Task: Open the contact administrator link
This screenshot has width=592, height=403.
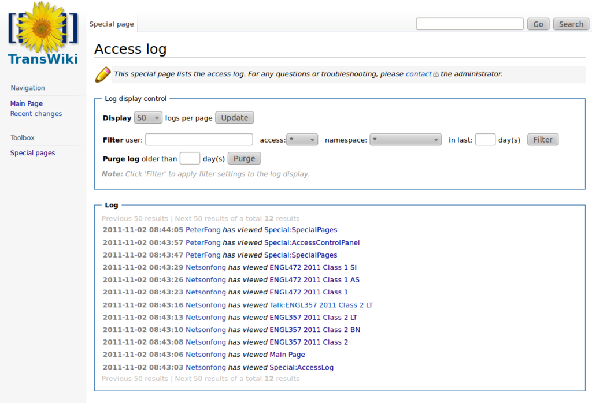Action: click(419, 74)
